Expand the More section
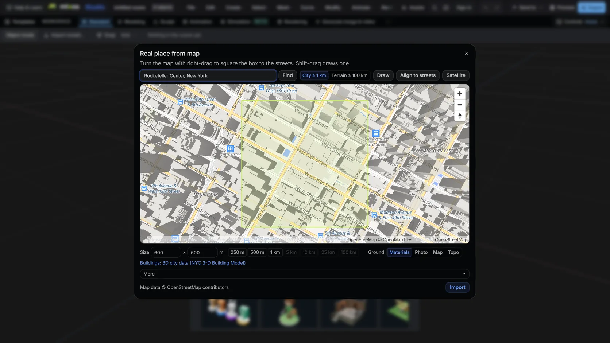Viewport: 610px width, 343px height. tap(305, 274)
